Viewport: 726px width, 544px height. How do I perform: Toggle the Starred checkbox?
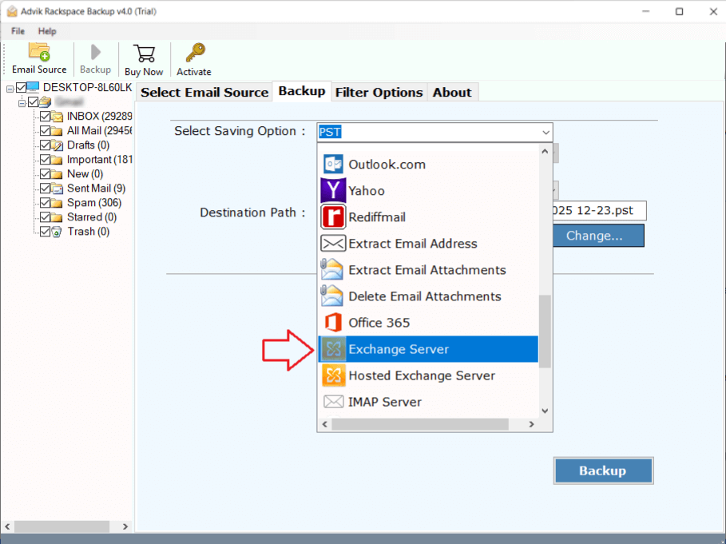pyautogui.click(x=45, y=217)
